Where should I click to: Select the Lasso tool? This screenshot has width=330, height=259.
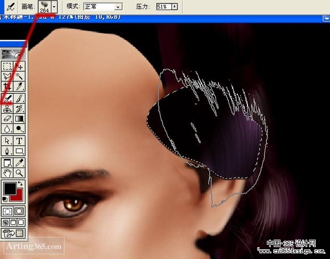click(7, 76)
